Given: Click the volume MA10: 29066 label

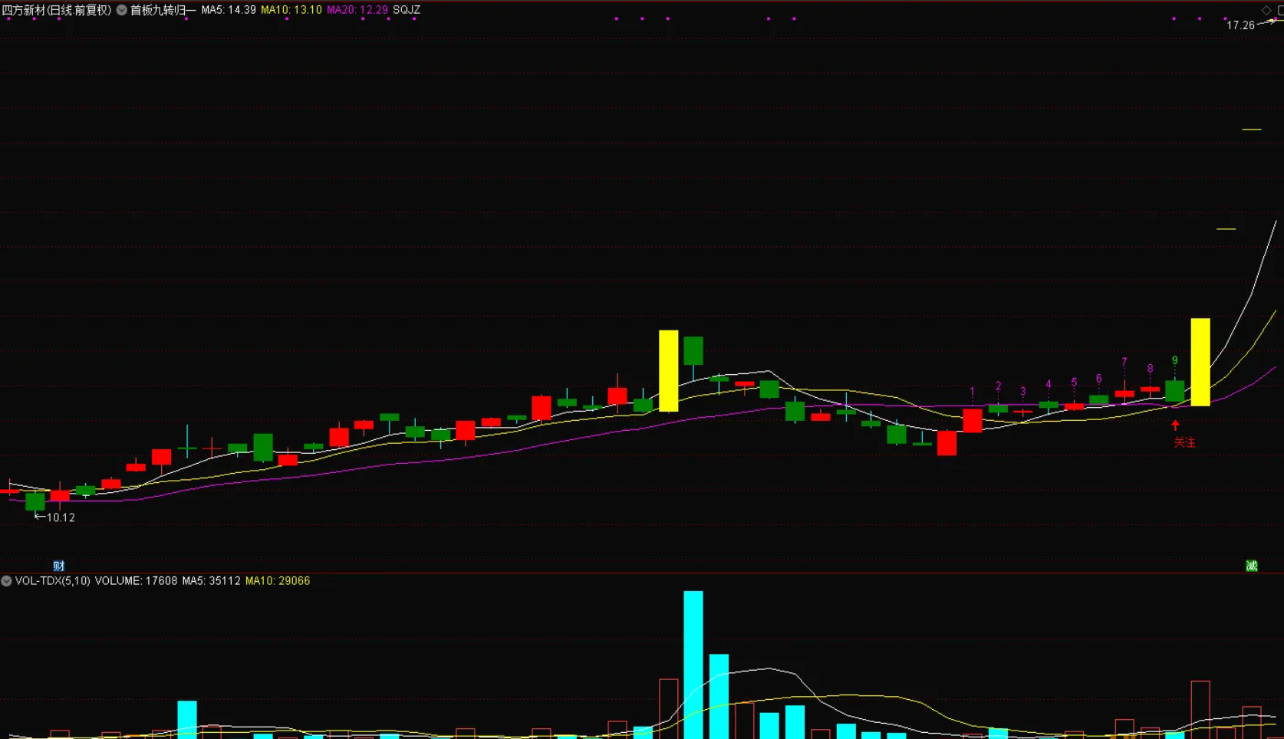Looking at the screenshot, I should click(x=278, y=581).
